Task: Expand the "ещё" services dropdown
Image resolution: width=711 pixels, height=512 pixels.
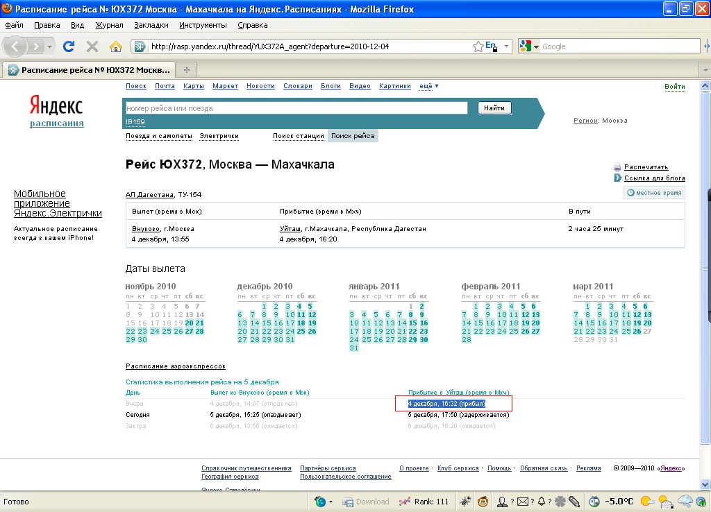Action: 428,86
